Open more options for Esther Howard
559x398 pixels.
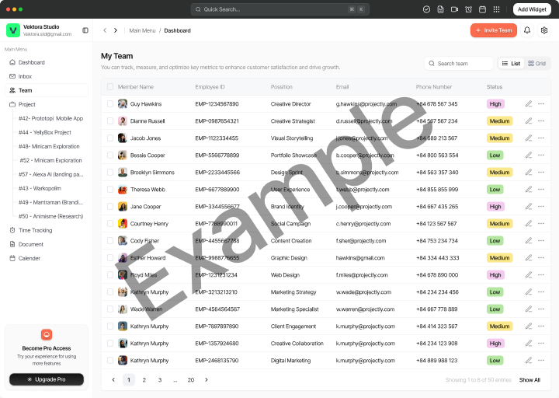click(541, 258)
